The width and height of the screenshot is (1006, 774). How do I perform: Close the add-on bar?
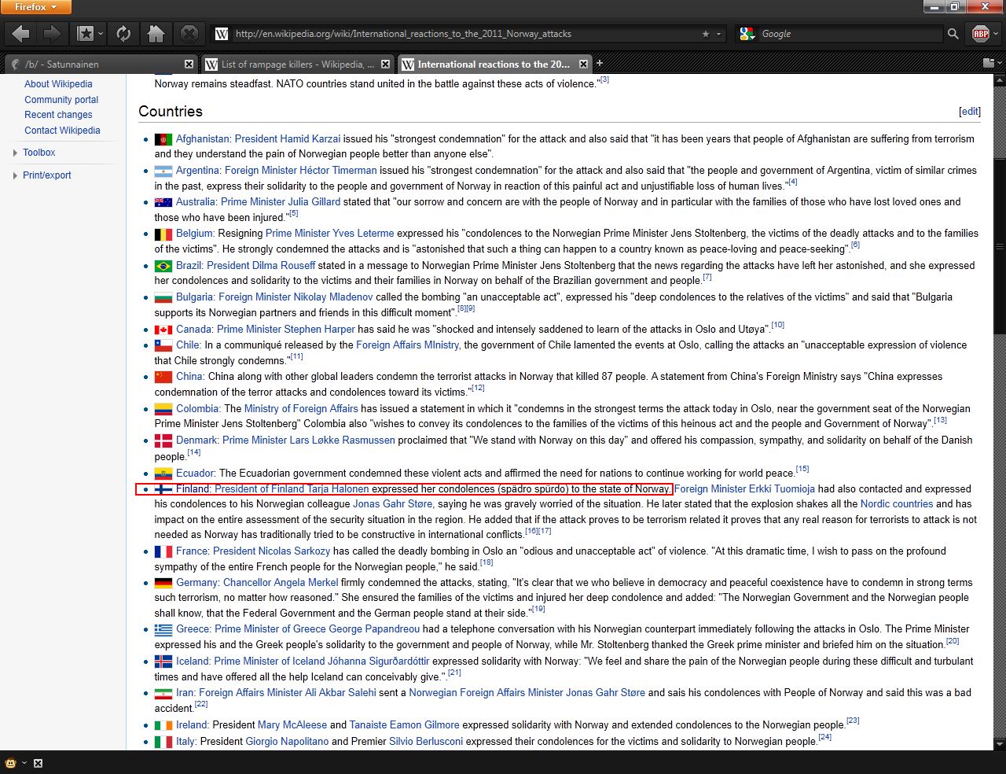(38, 763)
